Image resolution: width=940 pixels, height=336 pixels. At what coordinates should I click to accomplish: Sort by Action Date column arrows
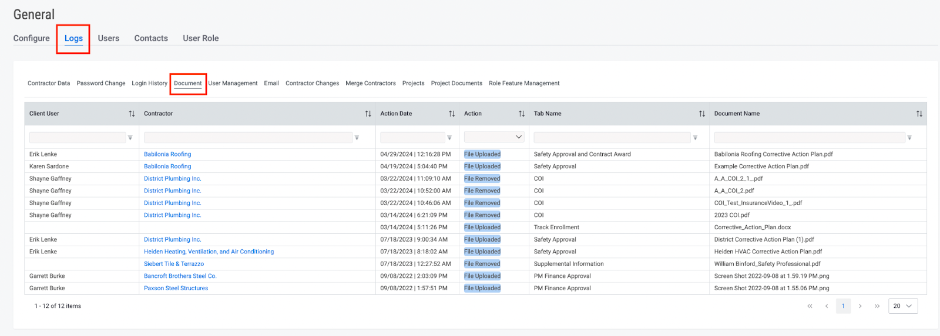pyautogui.click(x=452, y=114)
